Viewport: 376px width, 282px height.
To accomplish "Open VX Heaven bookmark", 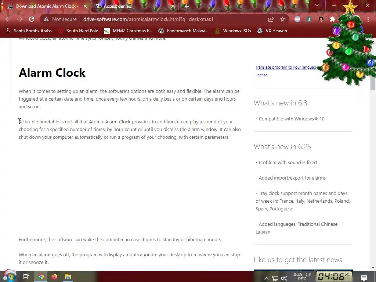I will (x=272, y=31).
